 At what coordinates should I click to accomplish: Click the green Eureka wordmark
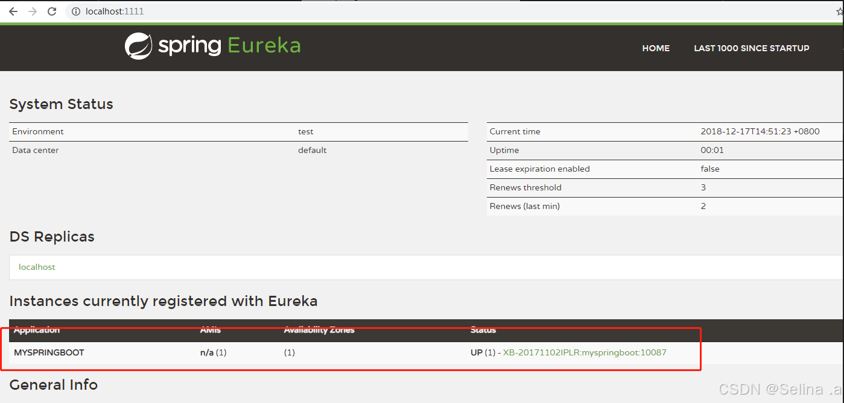264,46
